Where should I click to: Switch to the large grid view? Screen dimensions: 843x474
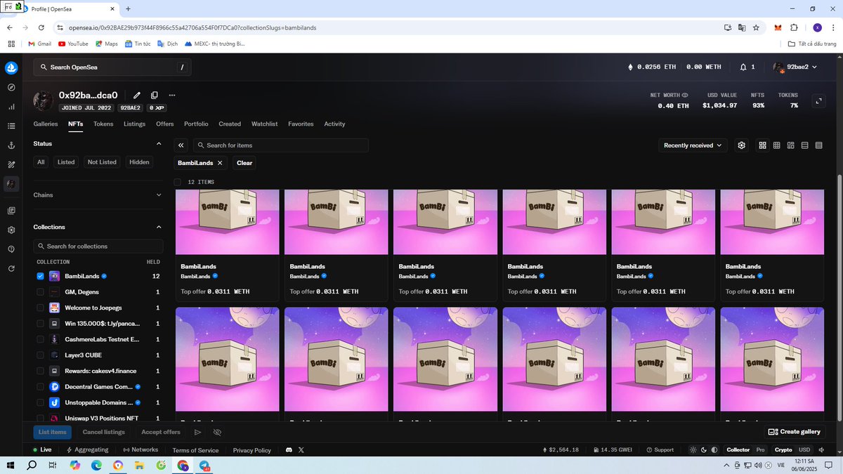(x=763, y=145)
